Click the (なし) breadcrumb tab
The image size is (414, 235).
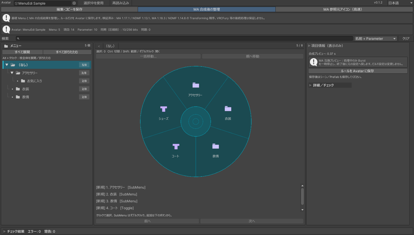click(x=110, y=46)
